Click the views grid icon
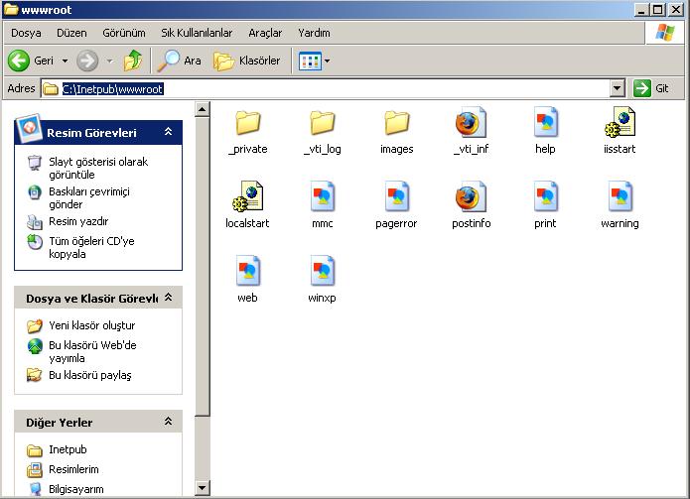Viewport: 690px width, 499px height. coord(310,62)
